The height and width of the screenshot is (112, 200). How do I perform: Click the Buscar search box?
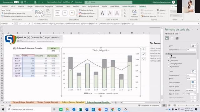[x=108, y=2]
